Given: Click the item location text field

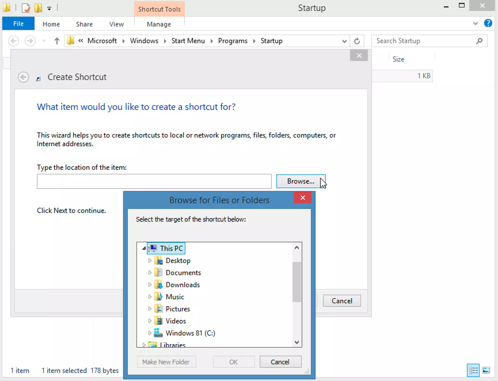Looking at the screenshot, I should pyautogui.click(x=154, y=181).
